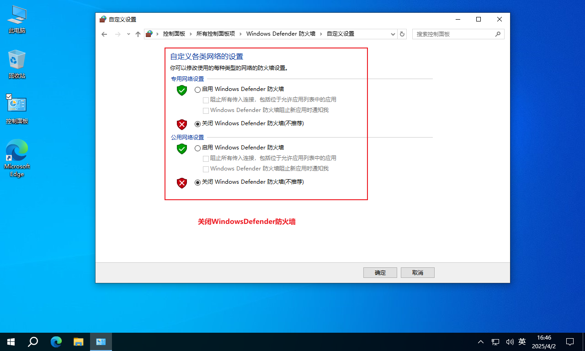
Task: Enable Windows Defender firewall for private network
Action: coord(197,90)
